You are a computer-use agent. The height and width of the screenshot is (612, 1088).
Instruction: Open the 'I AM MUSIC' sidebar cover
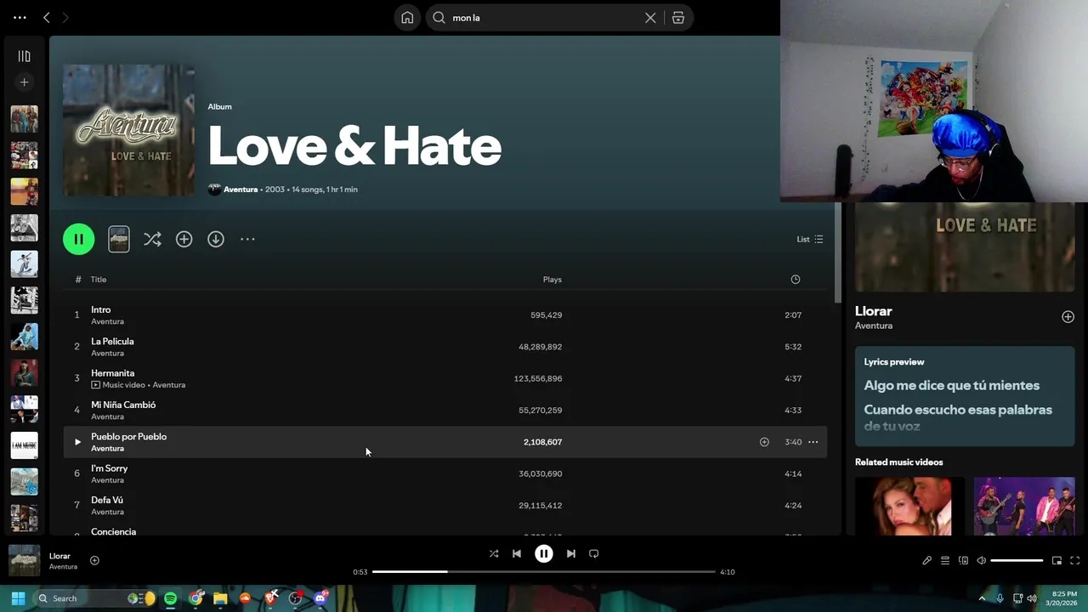tap(24, 445)
